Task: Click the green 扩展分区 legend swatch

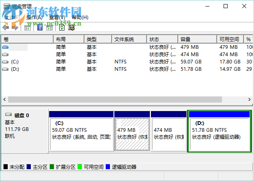Action: coord(52,167)
